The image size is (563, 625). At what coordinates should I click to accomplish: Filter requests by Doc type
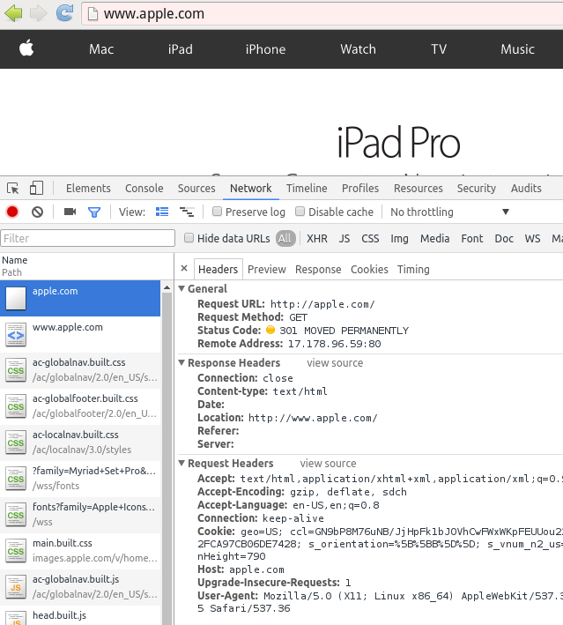pyautogui.click(x=504, y=238)
